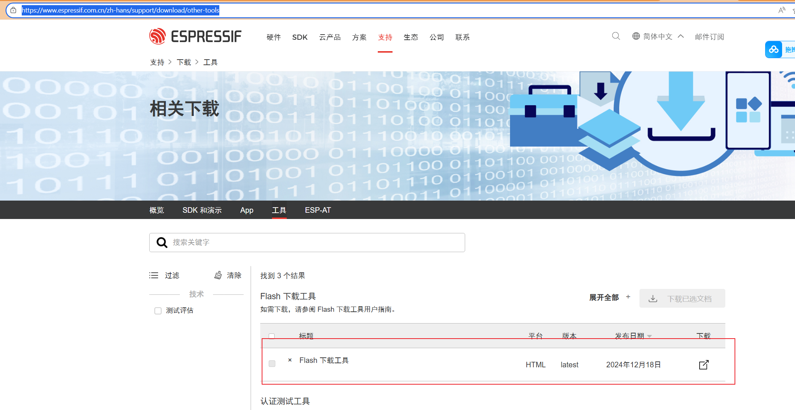Image resolution: width=795 pixels, height=410 pixels.
Task: Select the 工具 tab
Action: 279,210
